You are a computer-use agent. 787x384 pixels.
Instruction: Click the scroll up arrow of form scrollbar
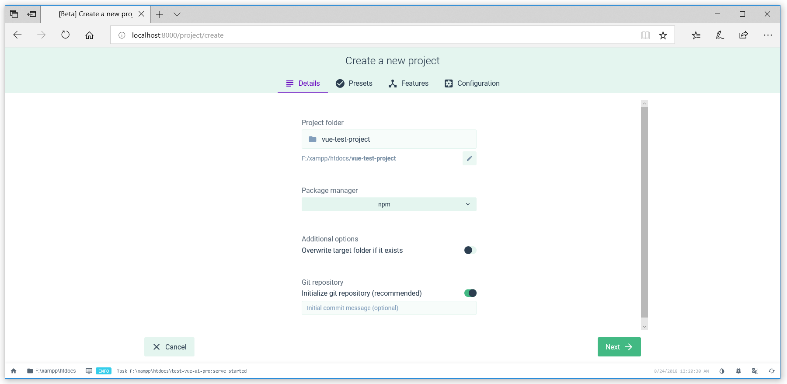(x=644, y=104)
